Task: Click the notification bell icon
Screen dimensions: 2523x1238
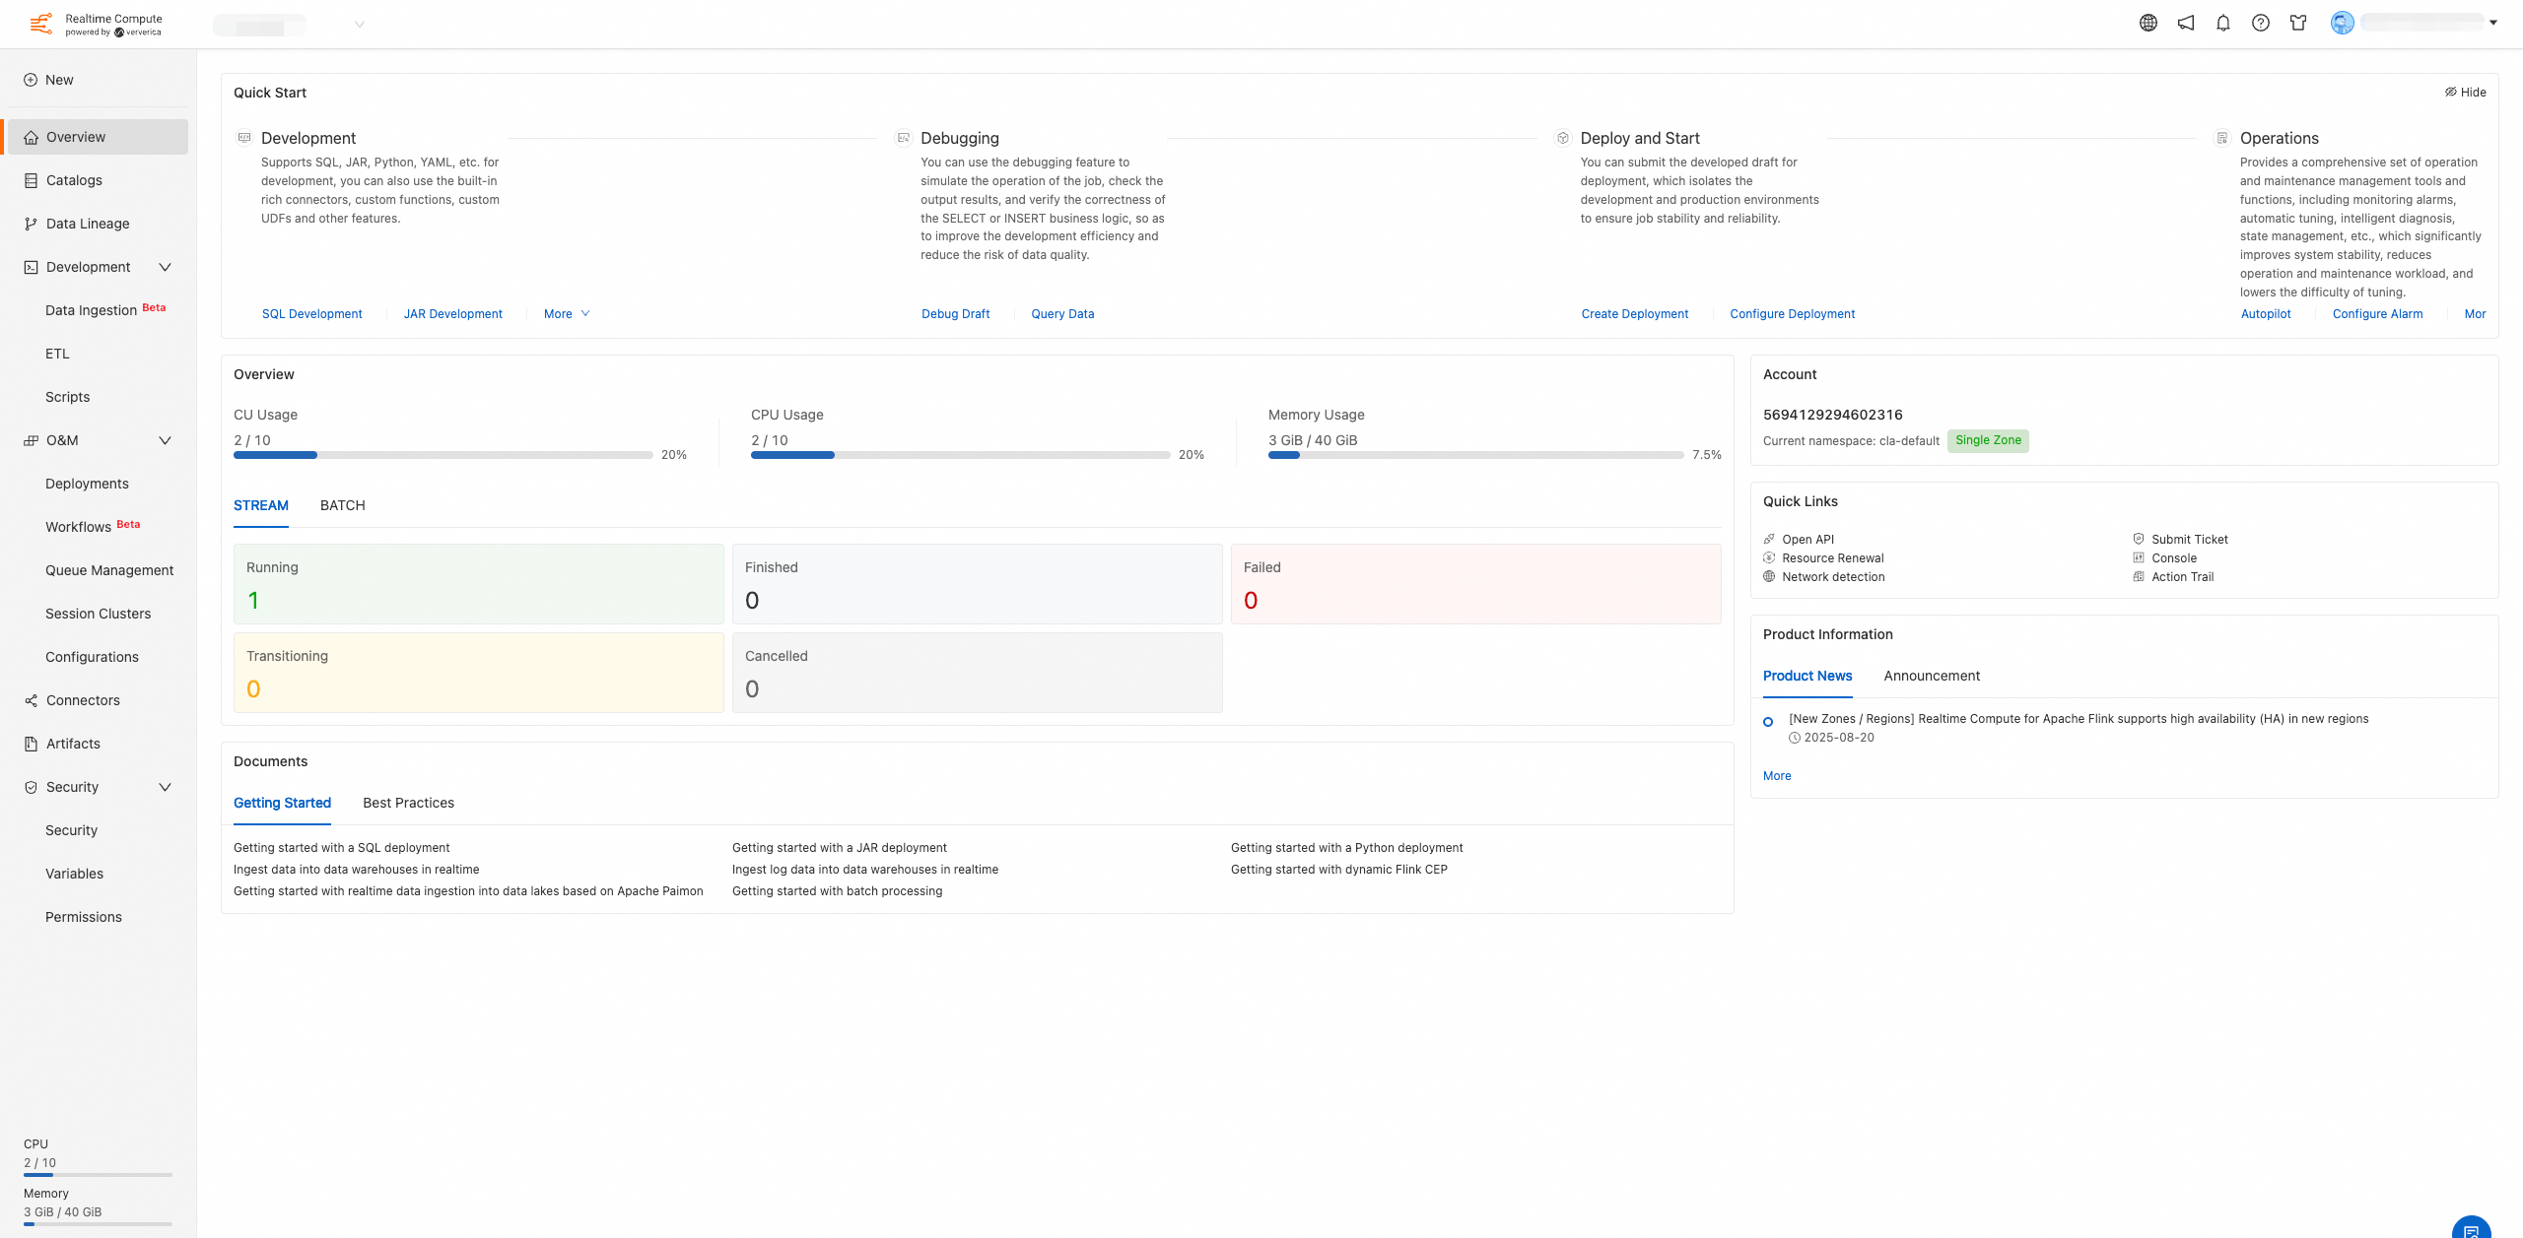Action: point(2223,23)
